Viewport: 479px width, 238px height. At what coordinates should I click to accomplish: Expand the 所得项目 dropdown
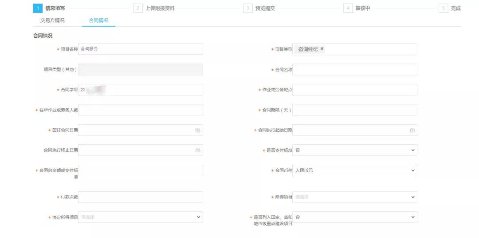(x=355, y=197)
